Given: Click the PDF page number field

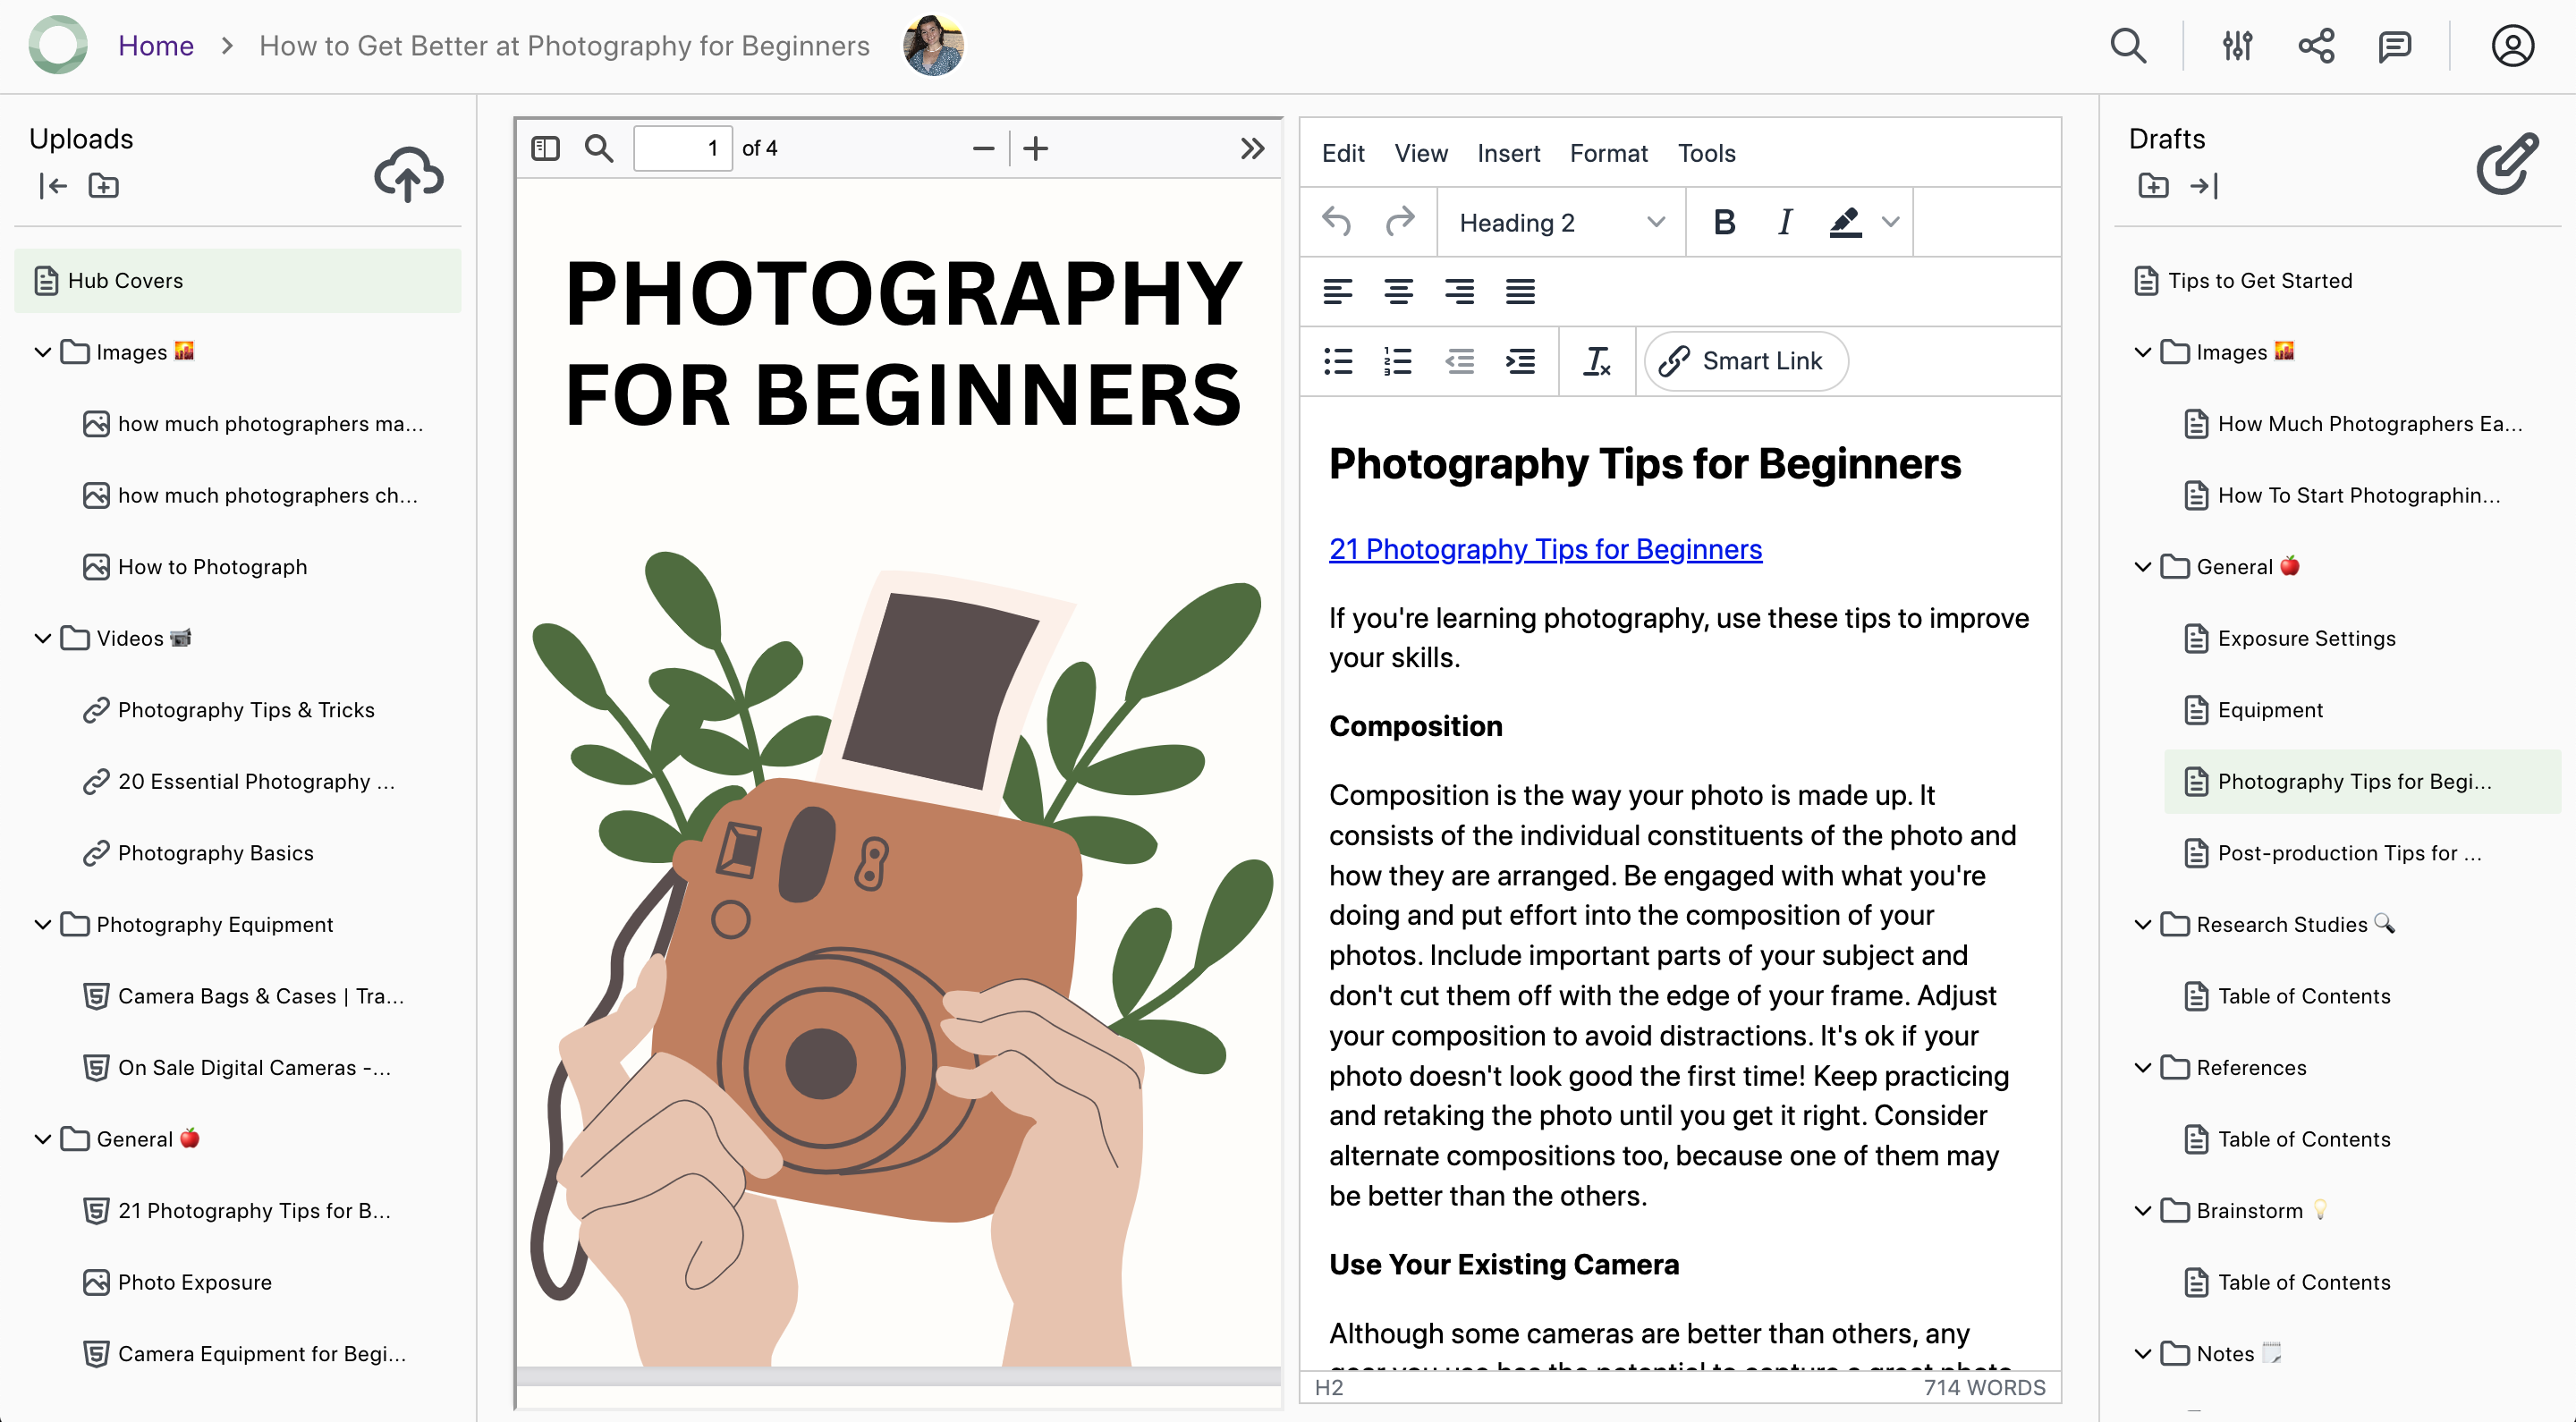Looking at the screenshot, I should pos(682,149).
